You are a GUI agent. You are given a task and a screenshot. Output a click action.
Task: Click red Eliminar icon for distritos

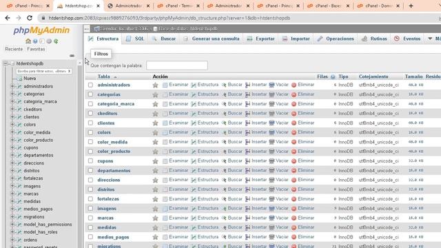click(x=294, y=189)
